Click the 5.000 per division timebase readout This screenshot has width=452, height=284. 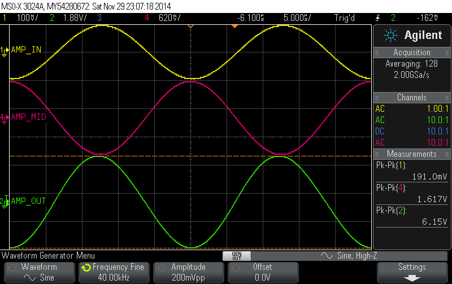click(x=297, y=18)
